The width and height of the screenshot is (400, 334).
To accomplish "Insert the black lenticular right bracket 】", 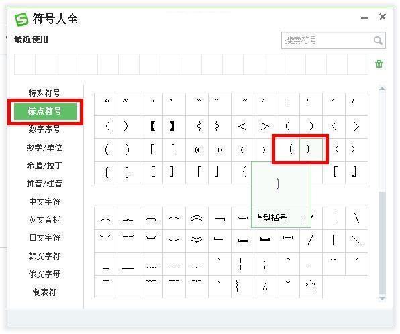I will point(174,127).
